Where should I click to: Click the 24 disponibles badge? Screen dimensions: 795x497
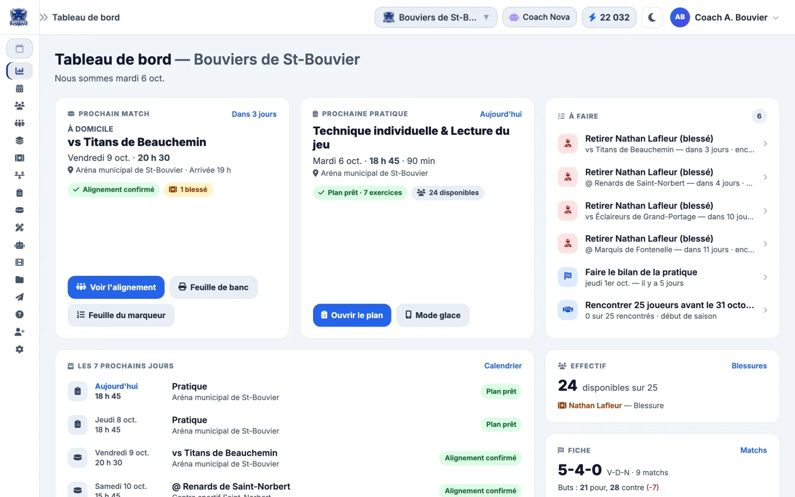(x=448, y=193)
